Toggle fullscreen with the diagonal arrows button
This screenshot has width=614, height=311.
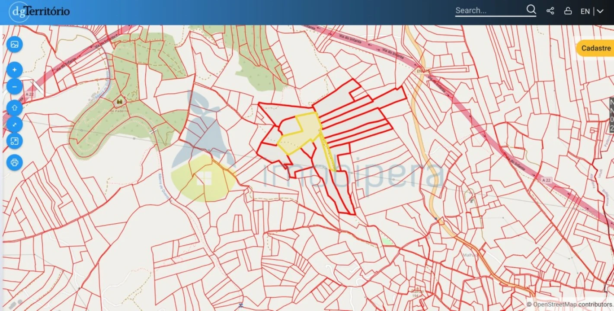14,124
